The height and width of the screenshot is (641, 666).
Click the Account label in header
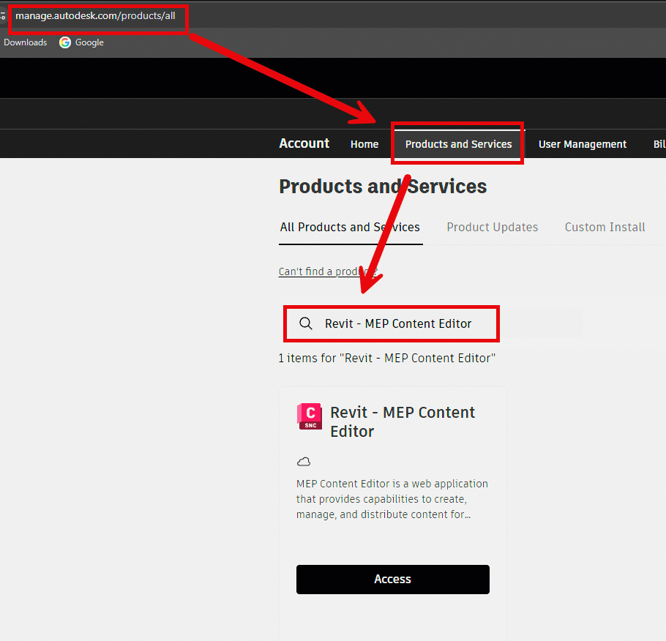pyautogui.click(x=304, y=143)
